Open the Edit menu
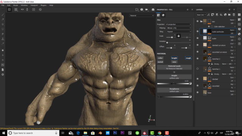The height and width of the screenshot is (136, 242). point(9,5)
